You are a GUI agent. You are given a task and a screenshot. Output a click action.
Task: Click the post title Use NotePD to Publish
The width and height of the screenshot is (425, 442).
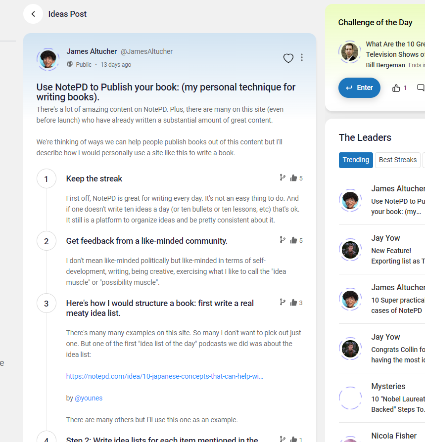tap(166, 92)
